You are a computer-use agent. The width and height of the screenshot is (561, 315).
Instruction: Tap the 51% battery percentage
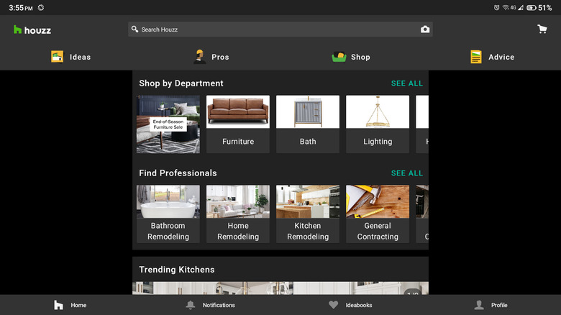pos(545,7)
